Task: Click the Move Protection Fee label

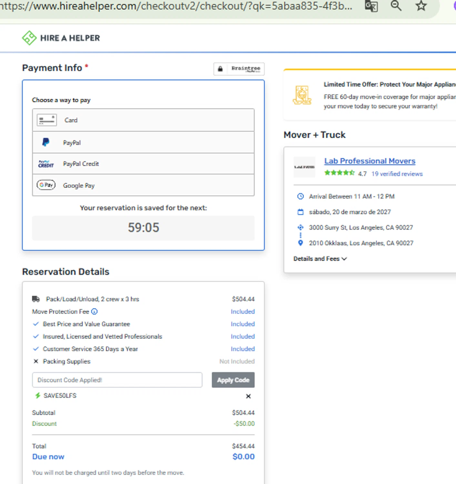Action: pos(60,311)
